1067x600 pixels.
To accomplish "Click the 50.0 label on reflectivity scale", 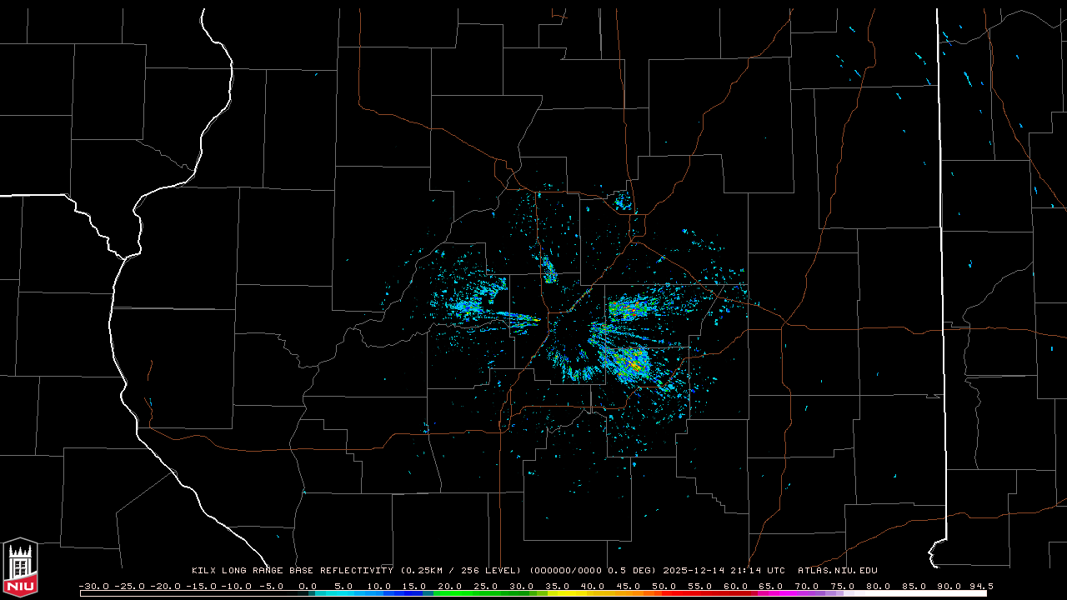I will click(664, 586).
